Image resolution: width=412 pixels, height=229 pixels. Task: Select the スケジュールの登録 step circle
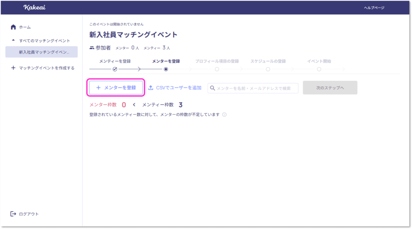pyautogui.click(x=268, y=69)
